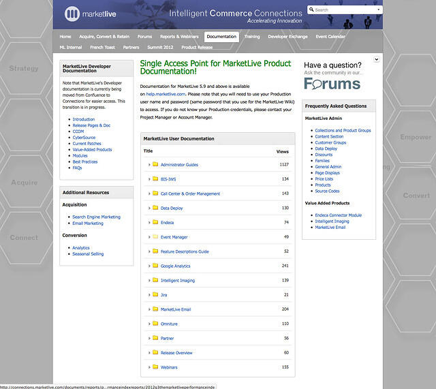Click into the Search input field
The height and width of the screenshot is (389, 436).
coord(345,10)
